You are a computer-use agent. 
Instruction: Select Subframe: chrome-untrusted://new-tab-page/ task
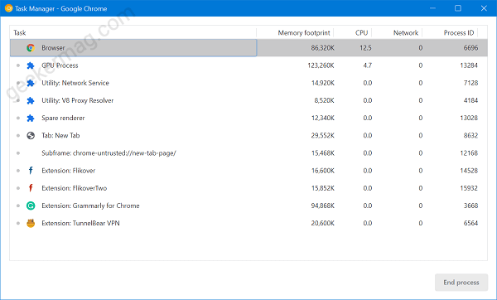point(248,153)
